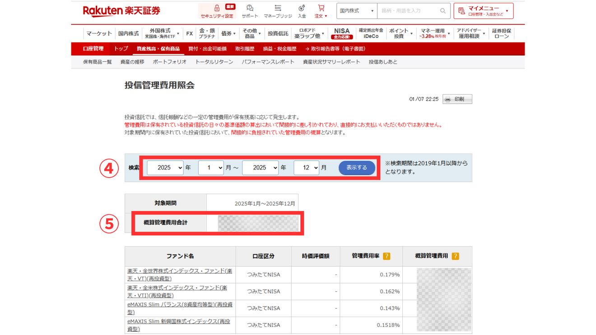Click the 2025年1月～2025年12月 period value
Image resolution: width=596 pixels, height=335 pixels.
click(265, 203)
